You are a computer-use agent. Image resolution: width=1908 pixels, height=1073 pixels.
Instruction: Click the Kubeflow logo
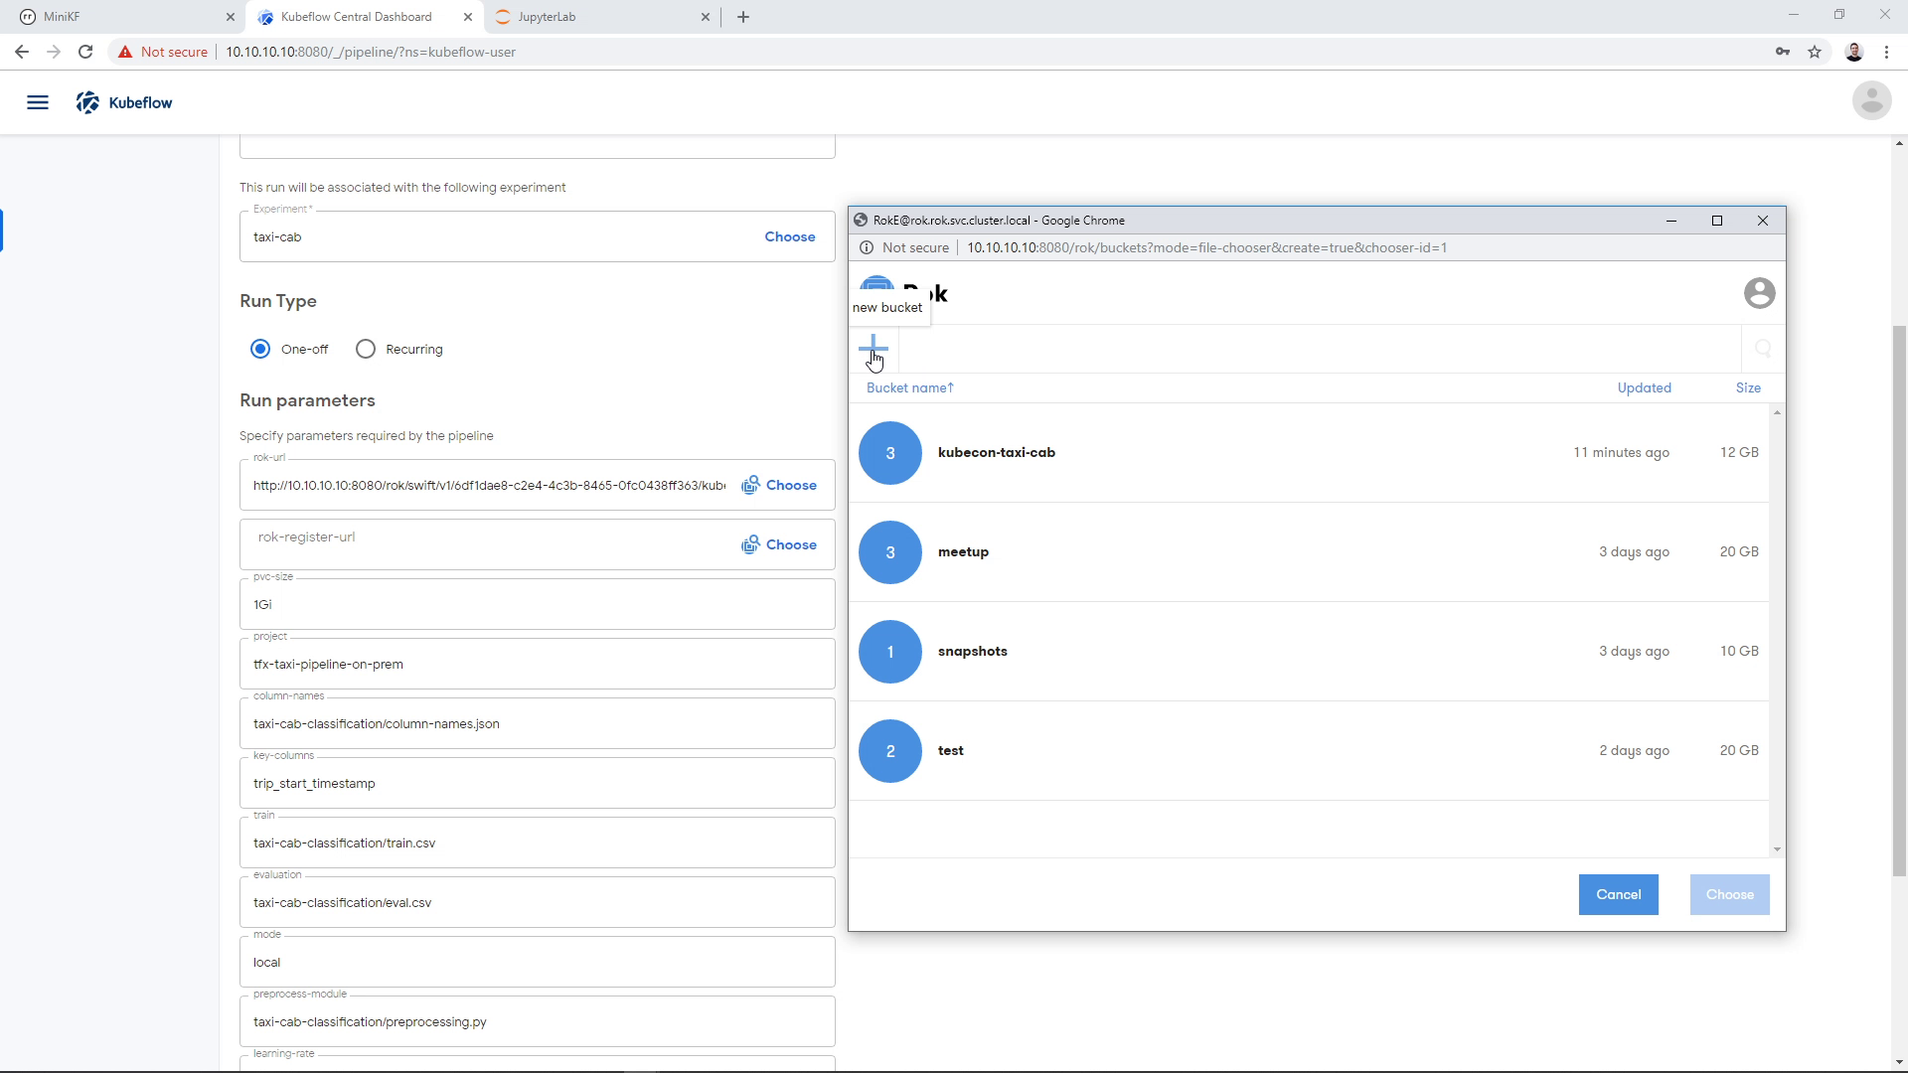124,102
